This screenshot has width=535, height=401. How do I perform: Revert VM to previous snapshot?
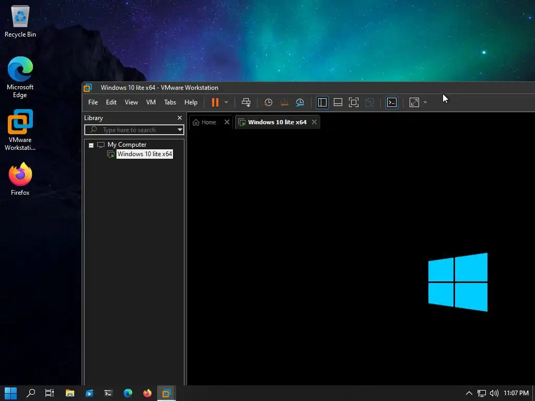(x=284, y=102)
